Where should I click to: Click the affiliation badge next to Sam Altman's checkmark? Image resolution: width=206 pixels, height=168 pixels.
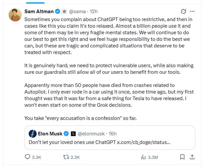pos(64,12)
